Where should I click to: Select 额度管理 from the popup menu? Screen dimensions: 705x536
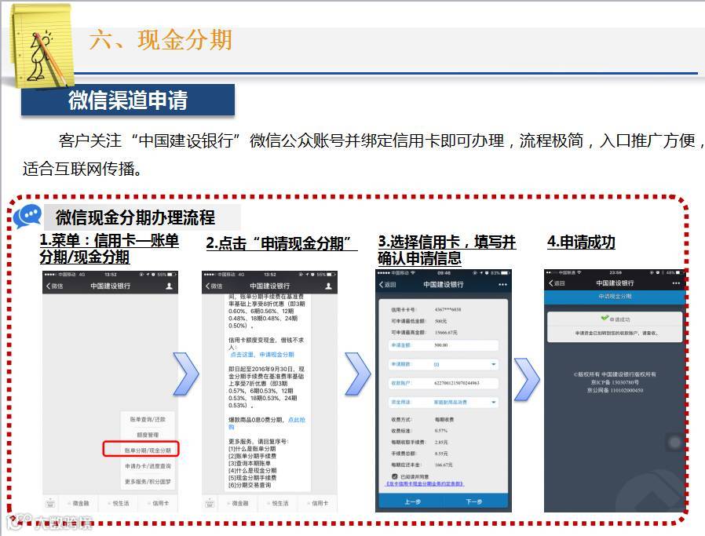point(148,435)
